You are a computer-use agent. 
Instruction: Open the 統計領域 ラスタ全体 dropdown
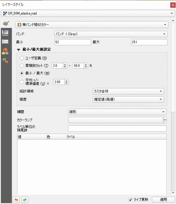click(x=128, y=91)
